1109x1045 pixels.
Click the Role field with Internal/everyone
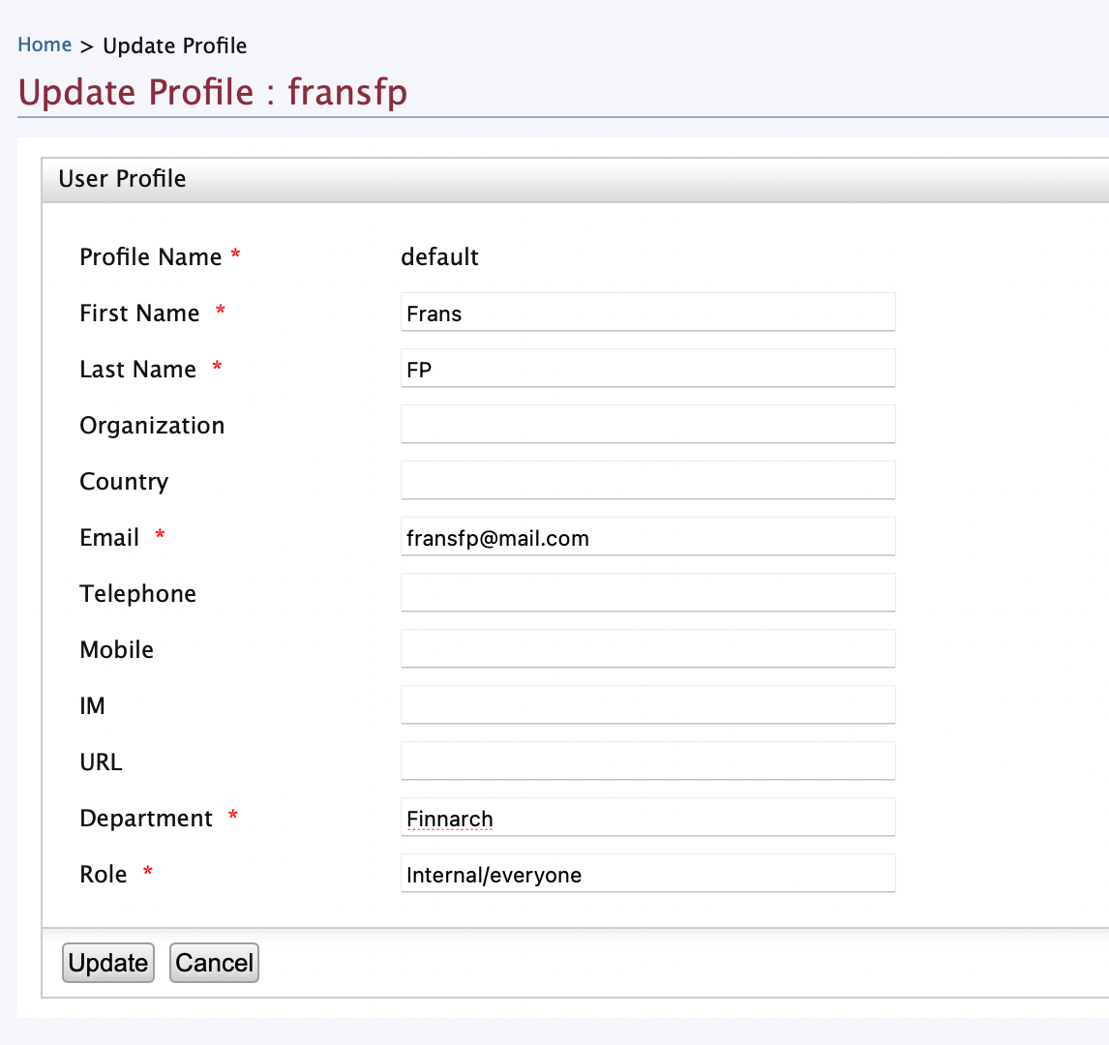(646, 875)
